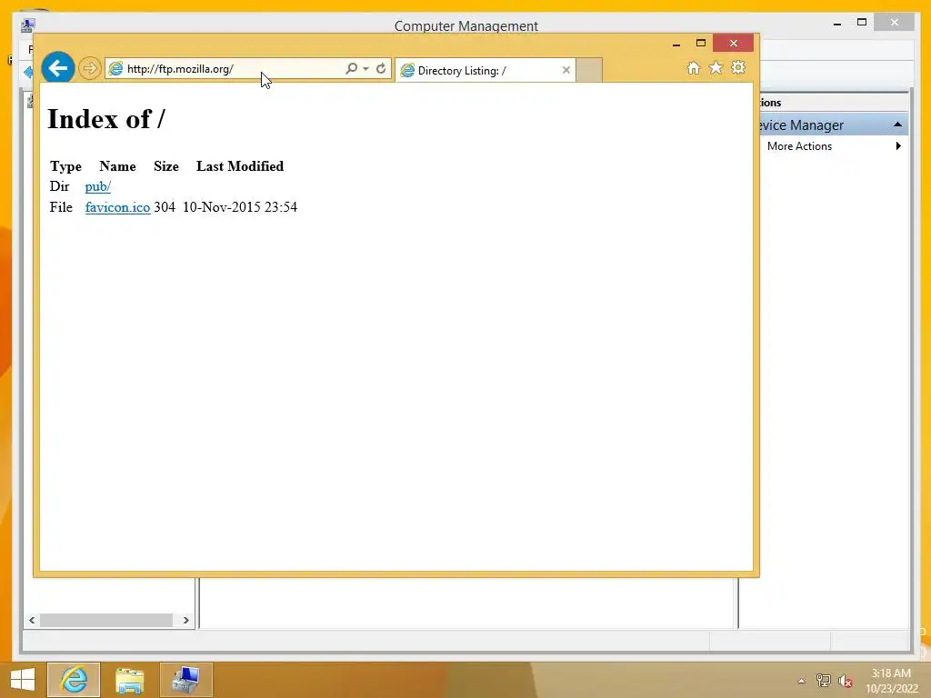Click the date 10-Nov-2015 23:54
The height and width of the screenshot is (698, 931).
click(x=240, y=207)
